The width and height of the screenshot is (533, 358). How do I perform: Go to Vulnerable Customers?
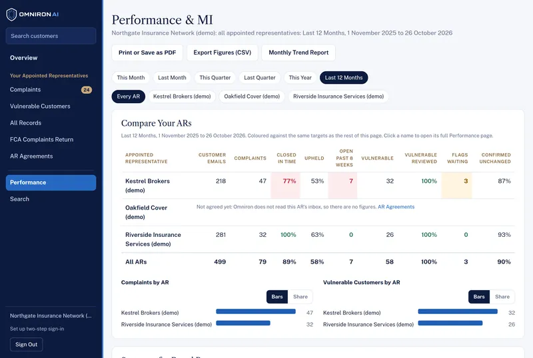40,106
